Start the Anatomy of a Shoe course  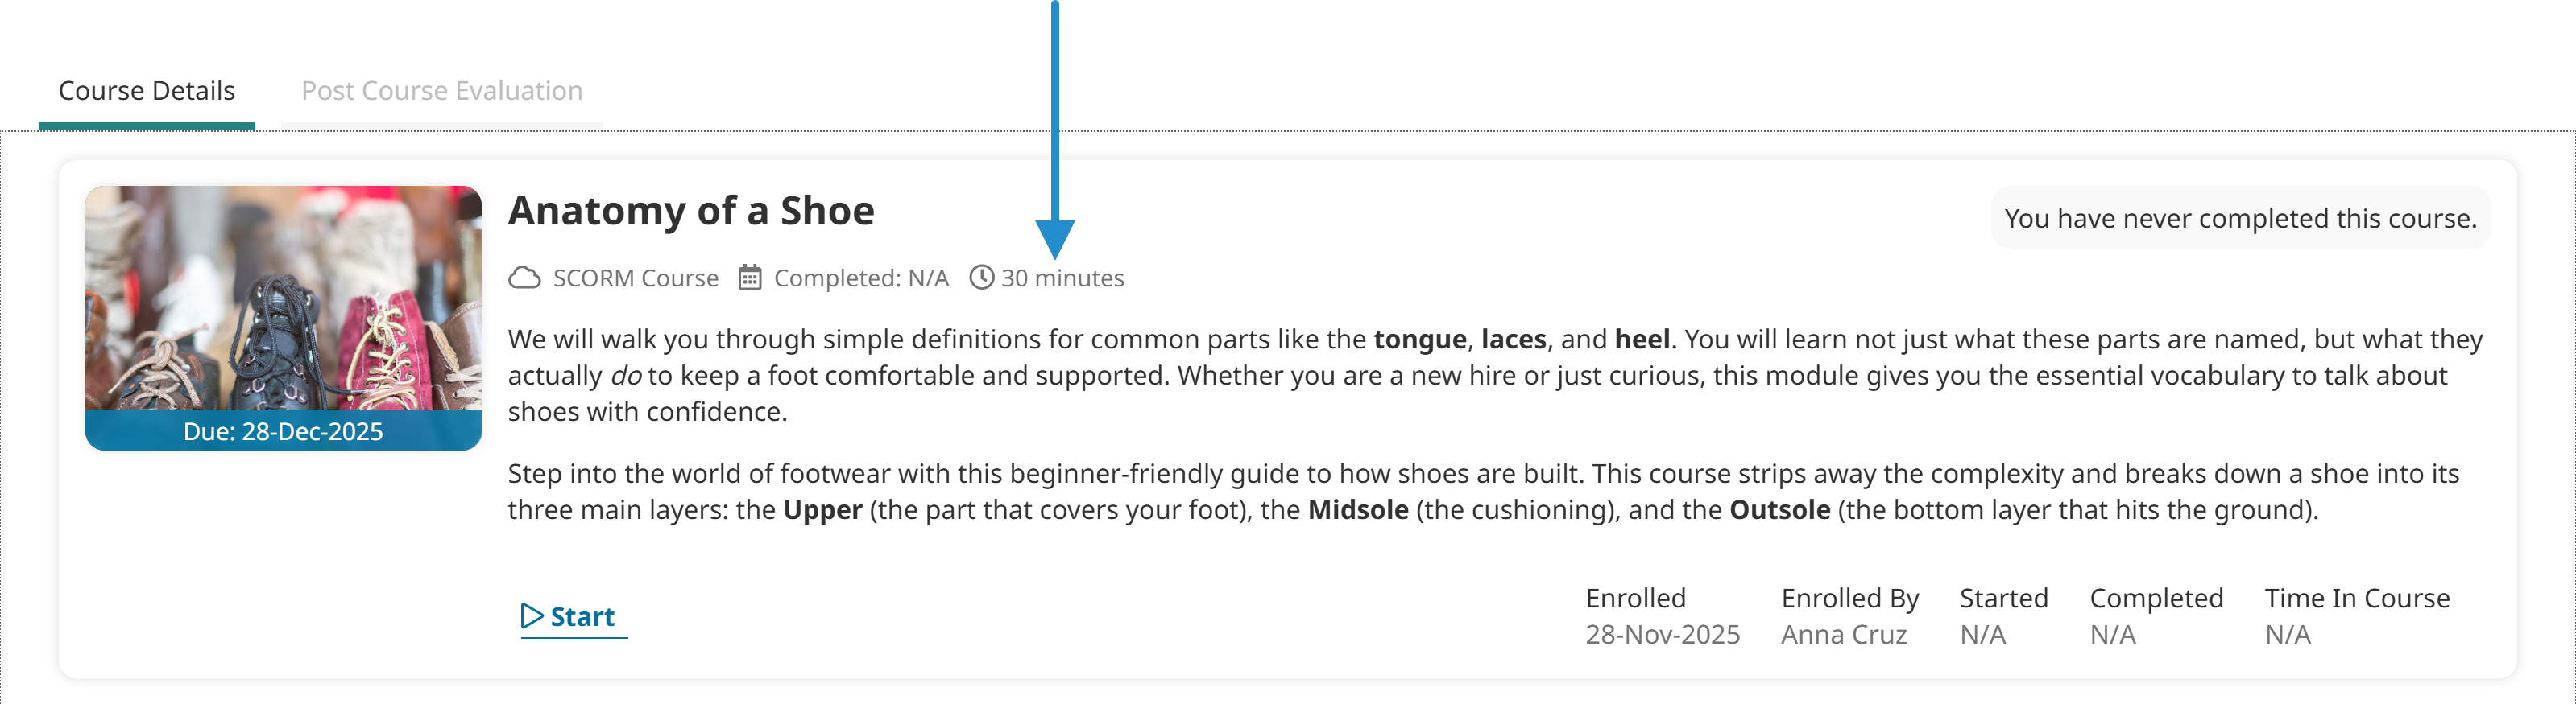581,617
